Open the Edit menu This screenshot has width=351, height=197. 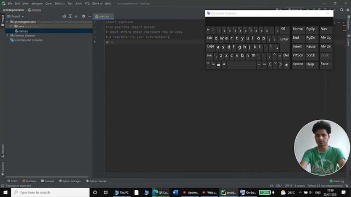18,4
